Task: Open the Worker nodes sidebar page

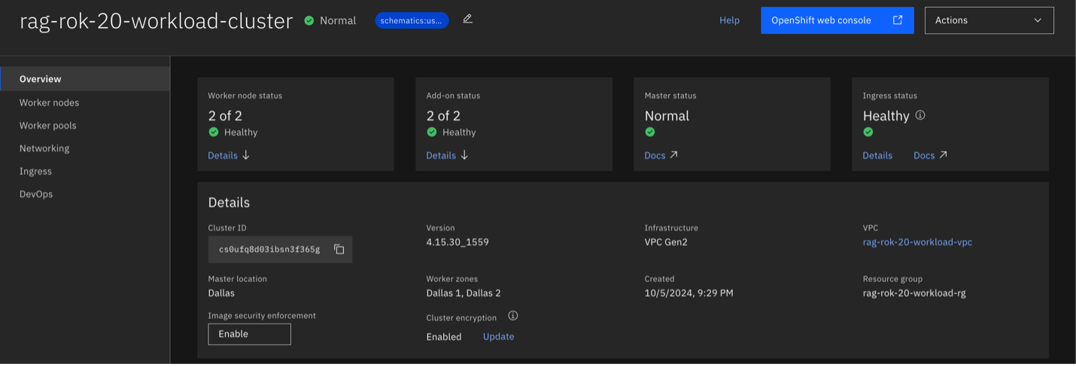Action: (49, 102)
